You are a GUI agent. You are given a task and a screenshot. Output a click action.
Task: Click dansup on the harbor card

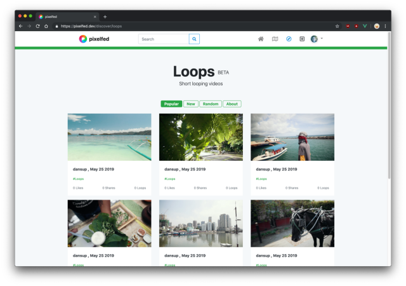click(263, 169)
